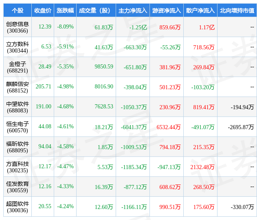Select stock 佳发教育 (300559)
This screenshot has height=220, width=257.
(x=18, y=187)
